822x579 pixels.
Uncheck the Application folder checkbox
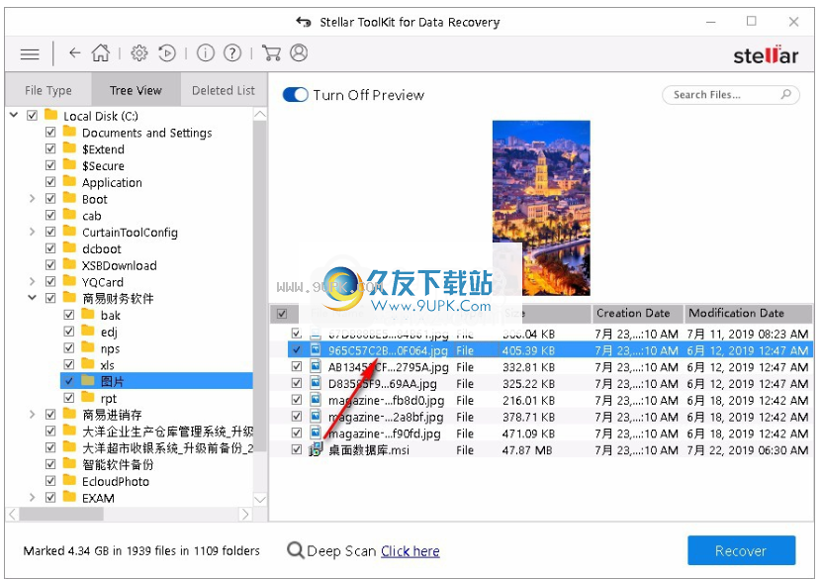click(x=50, y=182)
